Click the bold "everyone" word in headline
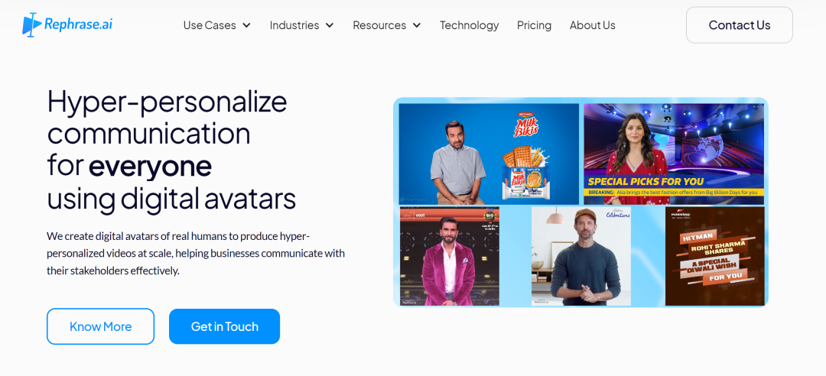Image resolution: width=826 pixels, height=376 pixels. coord(150,166)
